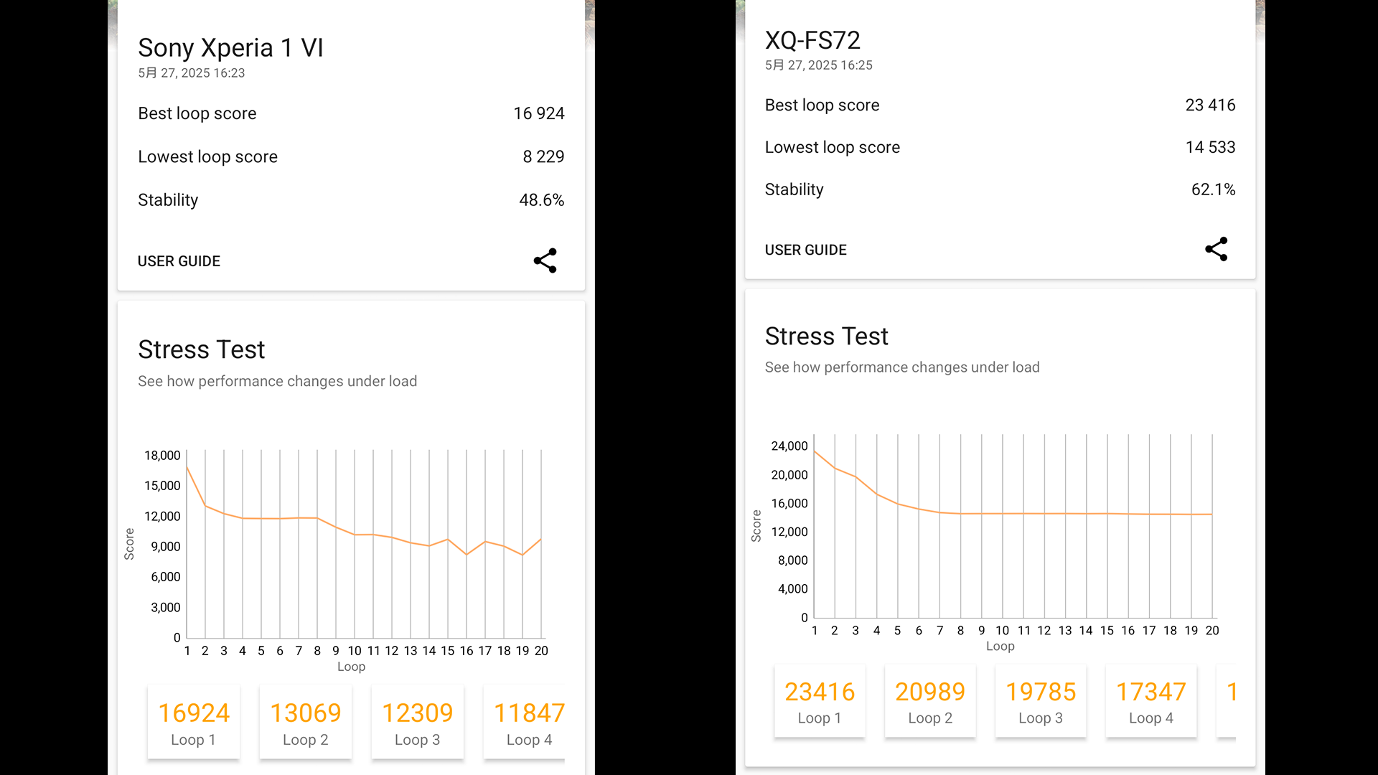Image resolution: width=1378 pixels, height=775 pixels.
Task: Select Loop 1 card showing 16924
Action: (194, 723)
